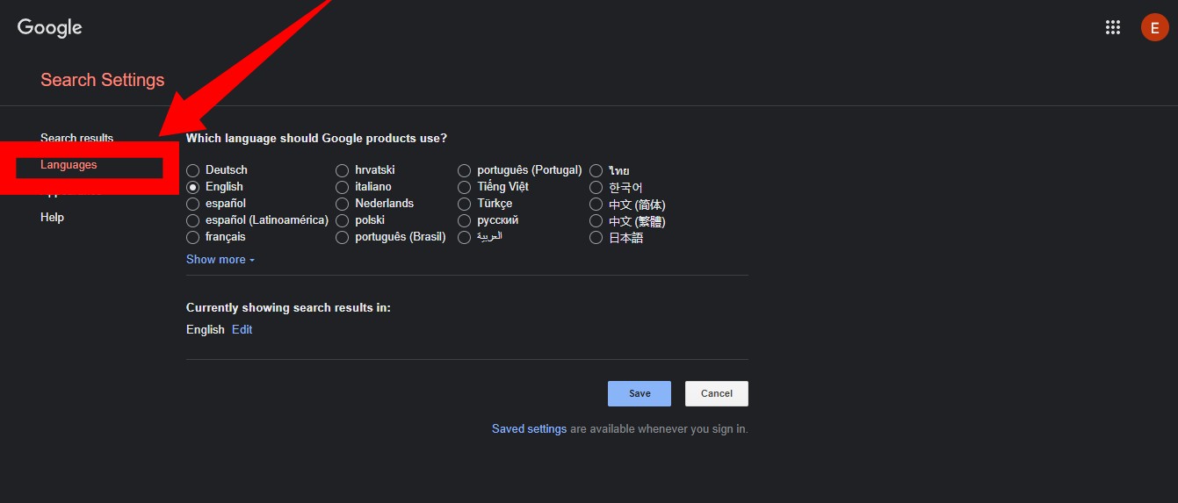
Task: Select the العربية radio button
Action: point(464,237)
